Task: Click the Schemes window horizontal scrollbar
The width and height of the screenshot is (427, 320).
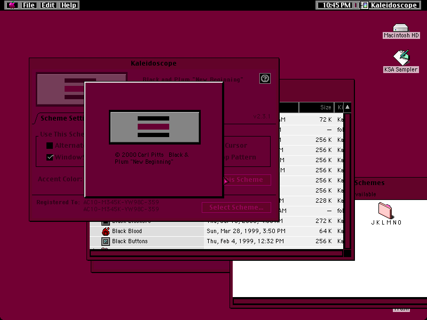Action: (330, 301)
